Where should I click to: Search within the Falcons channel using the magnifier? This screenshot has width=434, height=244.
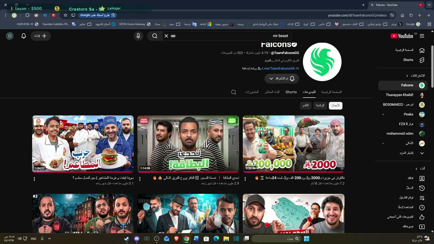click(x=234, y=92)
